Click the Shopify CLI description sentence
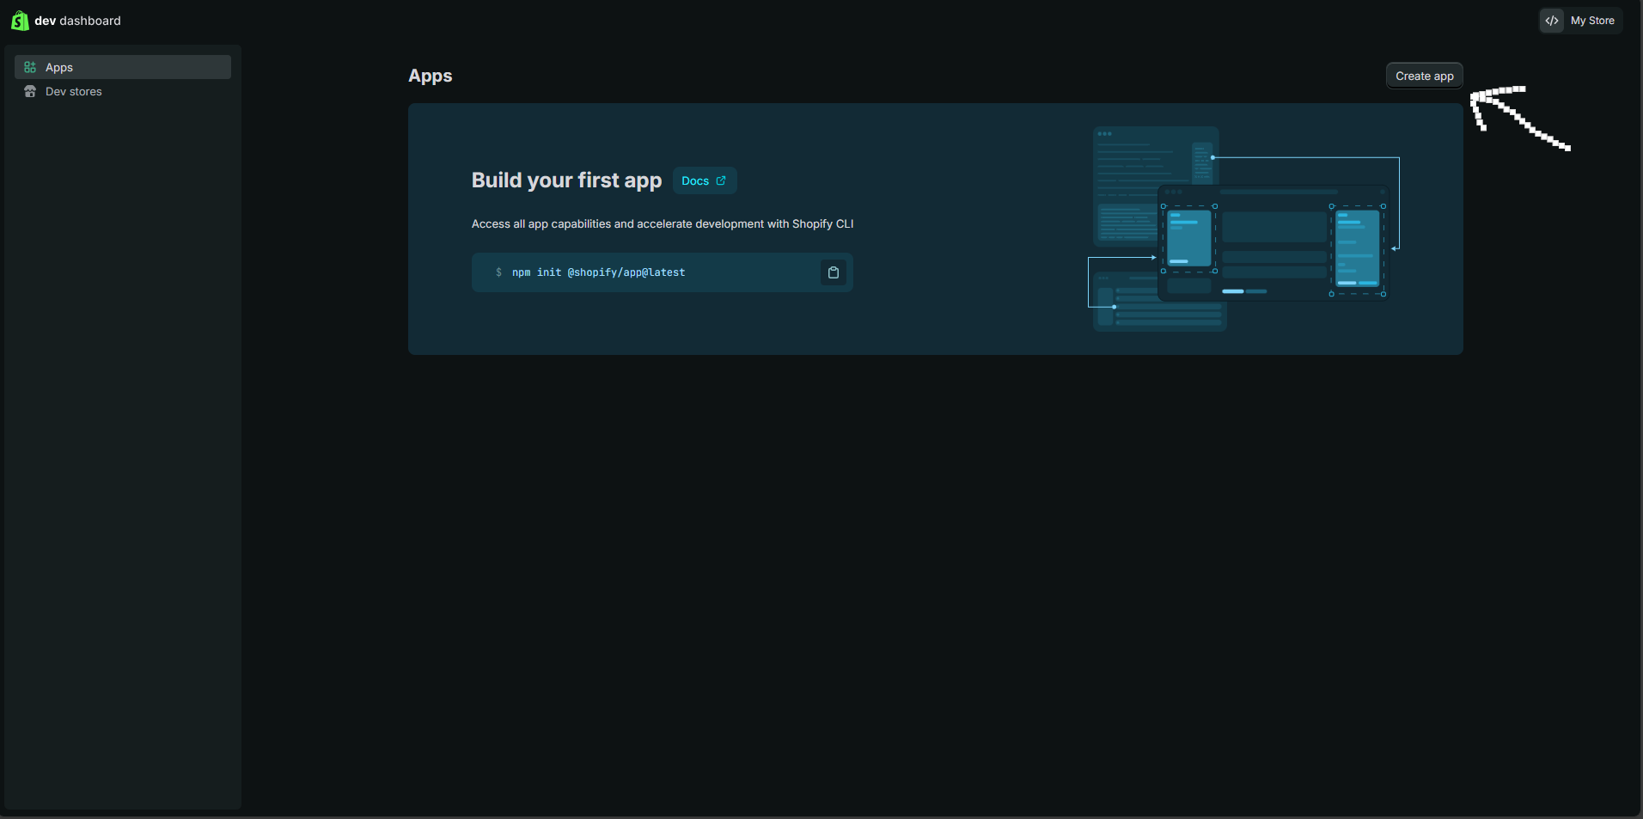The image size is (1643, 819). coord(662,223)
